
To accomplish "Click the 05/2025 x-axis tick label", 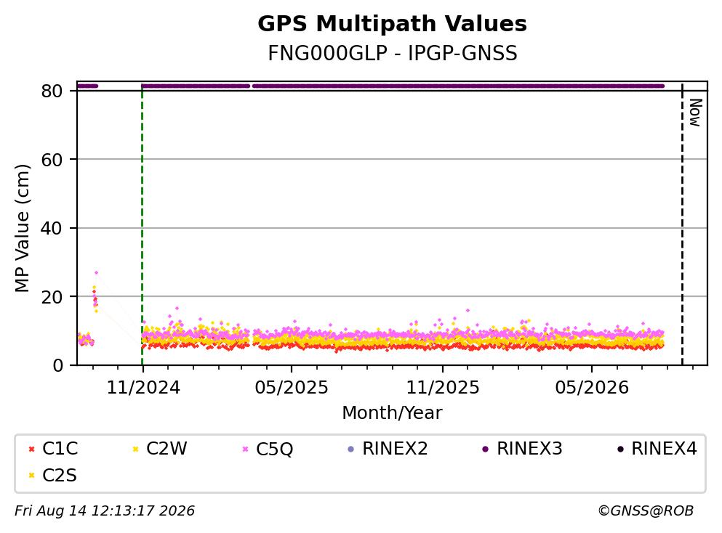I will [x=292, y=388].
